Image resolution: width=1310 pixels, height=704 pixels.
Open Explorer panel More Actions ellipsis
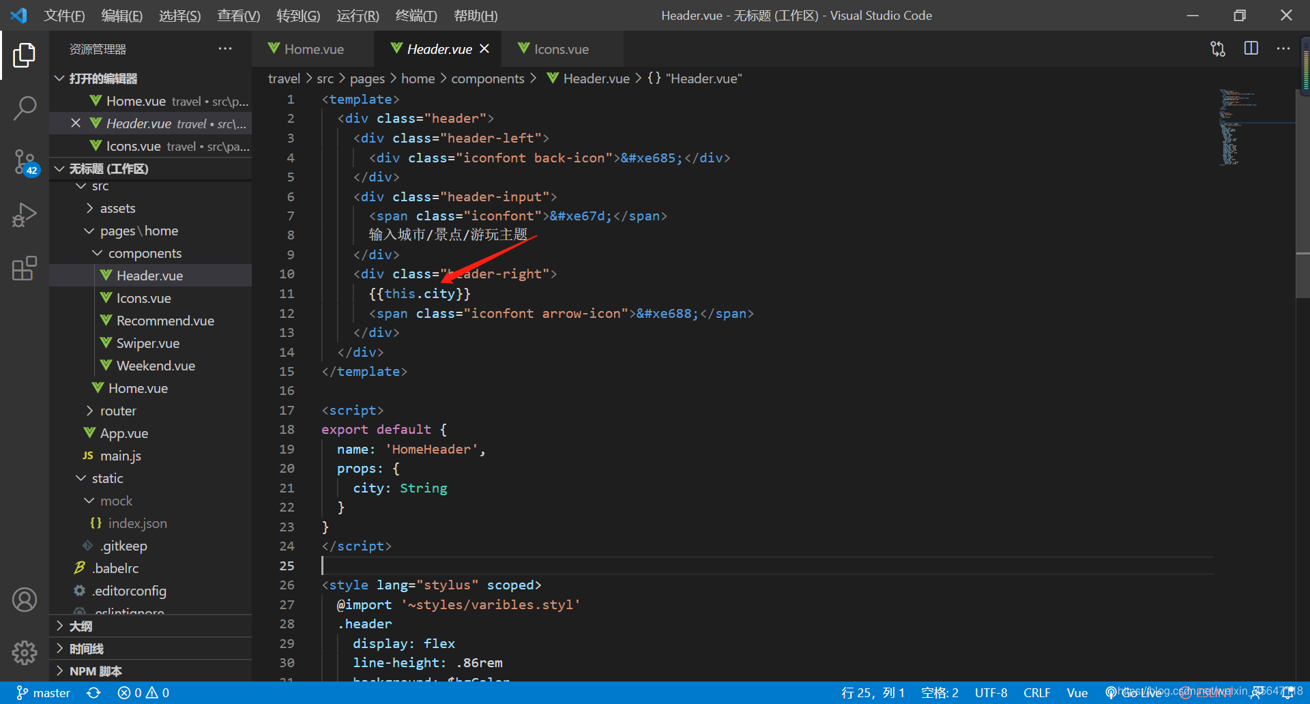(x=225, y=48)
